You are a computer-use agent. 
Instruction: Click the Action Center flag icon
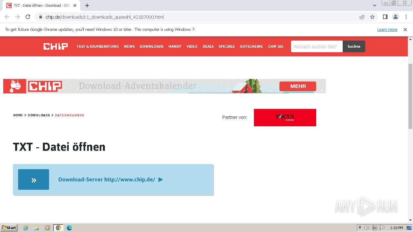[382, 228]
